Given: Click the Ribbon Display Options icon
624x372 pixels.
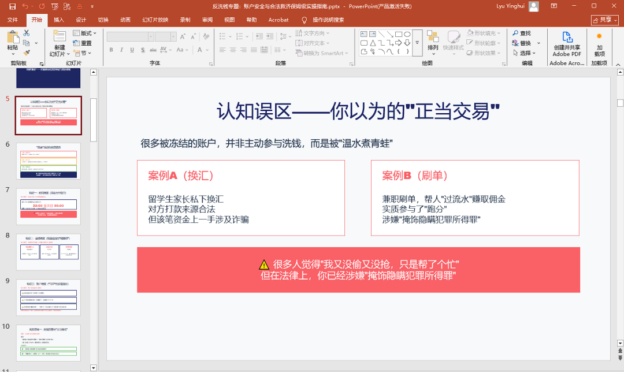Looking at the screenshot, I should pos(554,6).
